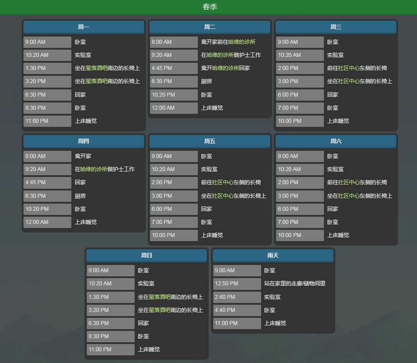Click the 10:00 PM time cell under 周六

[x=300, y=235]
